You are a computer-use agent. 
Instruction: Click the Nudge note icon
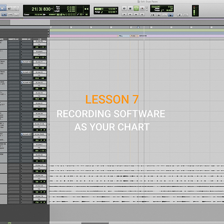tap(102, 12)
